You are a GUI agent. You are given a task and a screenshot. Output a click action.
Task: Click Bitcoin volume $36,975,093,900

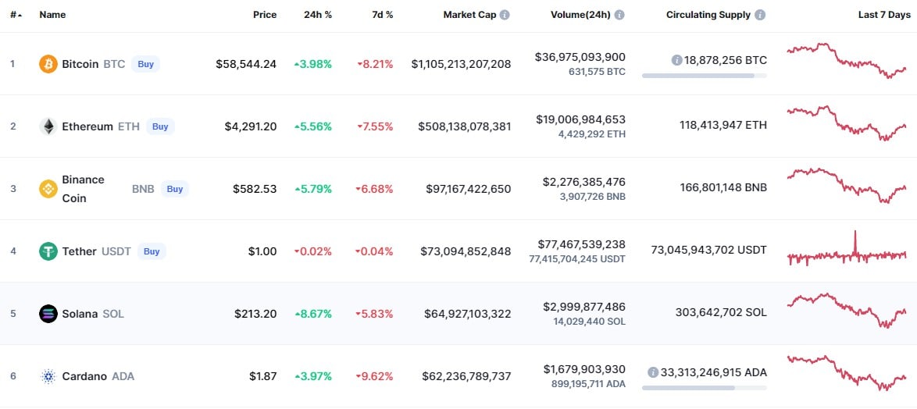pos(580,57)
